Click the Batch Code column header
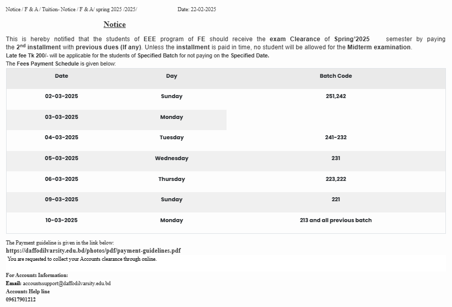The image size is (452, 307). [335, 76]
